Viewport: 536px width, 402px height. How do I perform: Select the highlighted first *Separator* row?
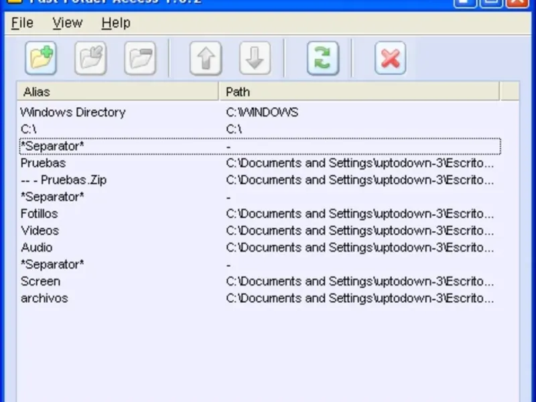[x=260, y=146]
